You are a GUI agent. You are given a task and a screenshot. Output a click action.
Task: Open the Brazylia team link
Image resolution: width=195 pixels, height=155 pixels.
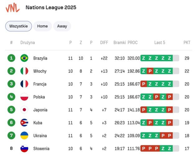tap(40, 58)
